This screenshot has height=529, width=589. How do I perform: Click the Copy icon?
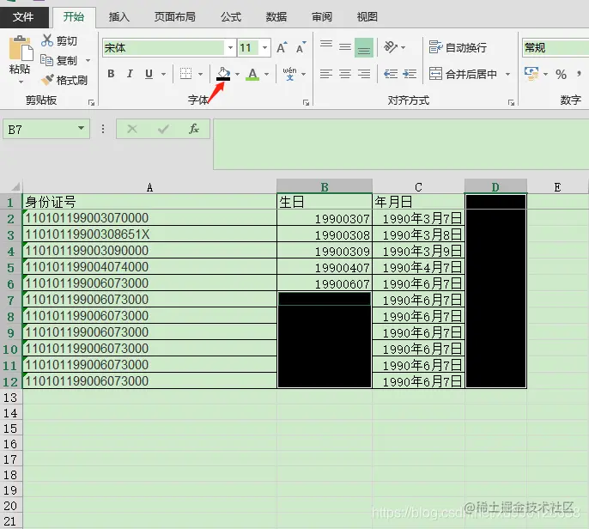click(46, 60)
